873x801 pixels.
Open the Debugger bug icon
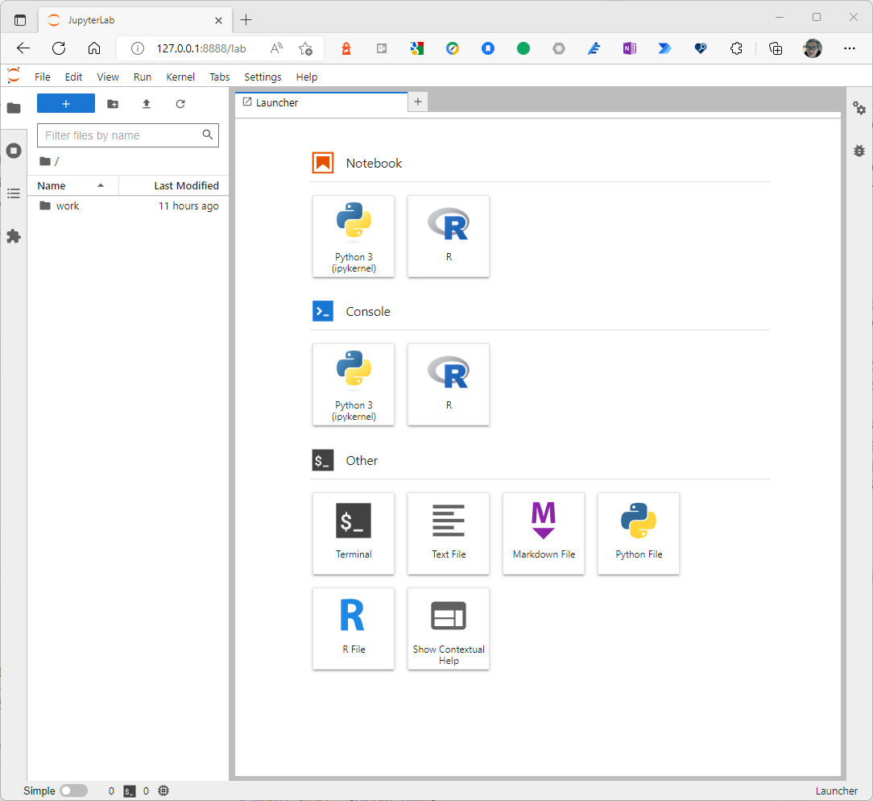[x=859, y=151]
